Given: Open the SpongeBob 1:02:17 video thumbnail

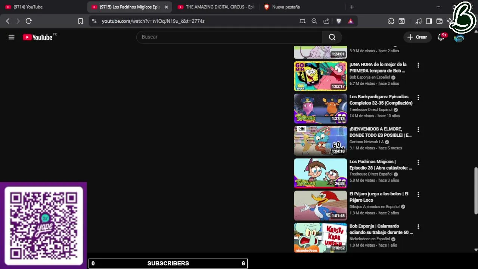Looking at the screenshot, I should tap(320, 76).
